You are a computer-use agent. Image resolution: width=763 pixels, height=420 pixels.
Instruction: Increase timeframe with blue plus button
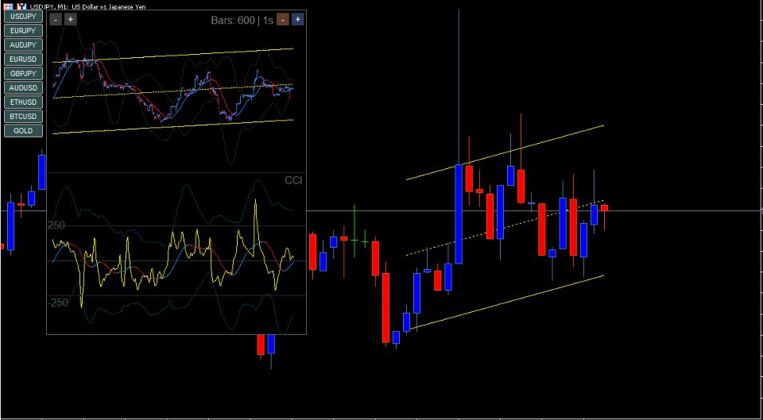coord(298,19)
